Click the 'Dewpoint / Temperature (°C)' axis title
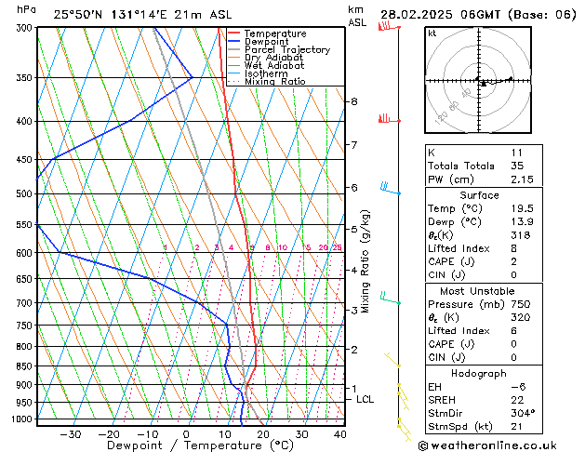The image size is (585, 452). click(x=200, y=445)
